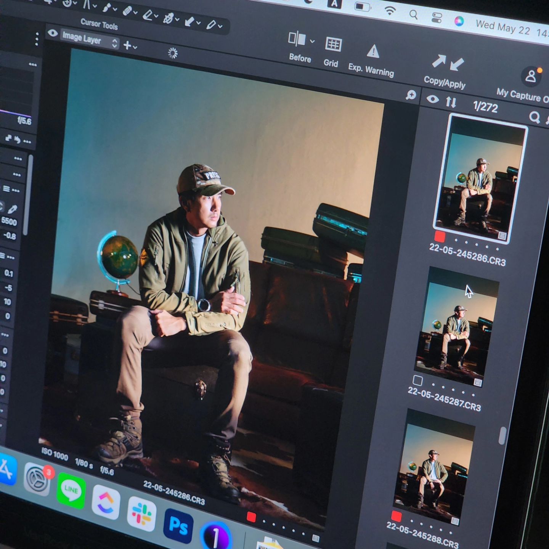The width and height of the screenshot is (549, 549).
Task: Click the ISO 1000 text below viewer
Action: click(x=54, y=454)
